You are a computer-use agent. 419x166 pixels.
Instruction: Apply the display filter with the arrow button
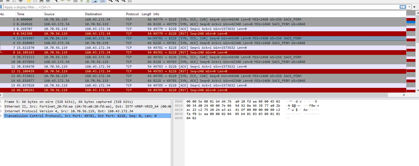403,7
